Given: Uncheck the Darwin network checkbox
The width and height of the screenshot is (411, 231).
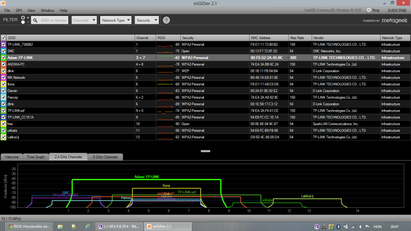Looking at the screenshot, I should pos(4,91).
